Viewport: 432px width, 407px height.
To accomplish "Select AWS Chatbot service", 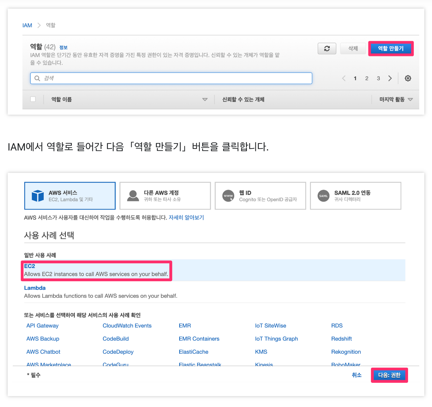I will 43,352.
